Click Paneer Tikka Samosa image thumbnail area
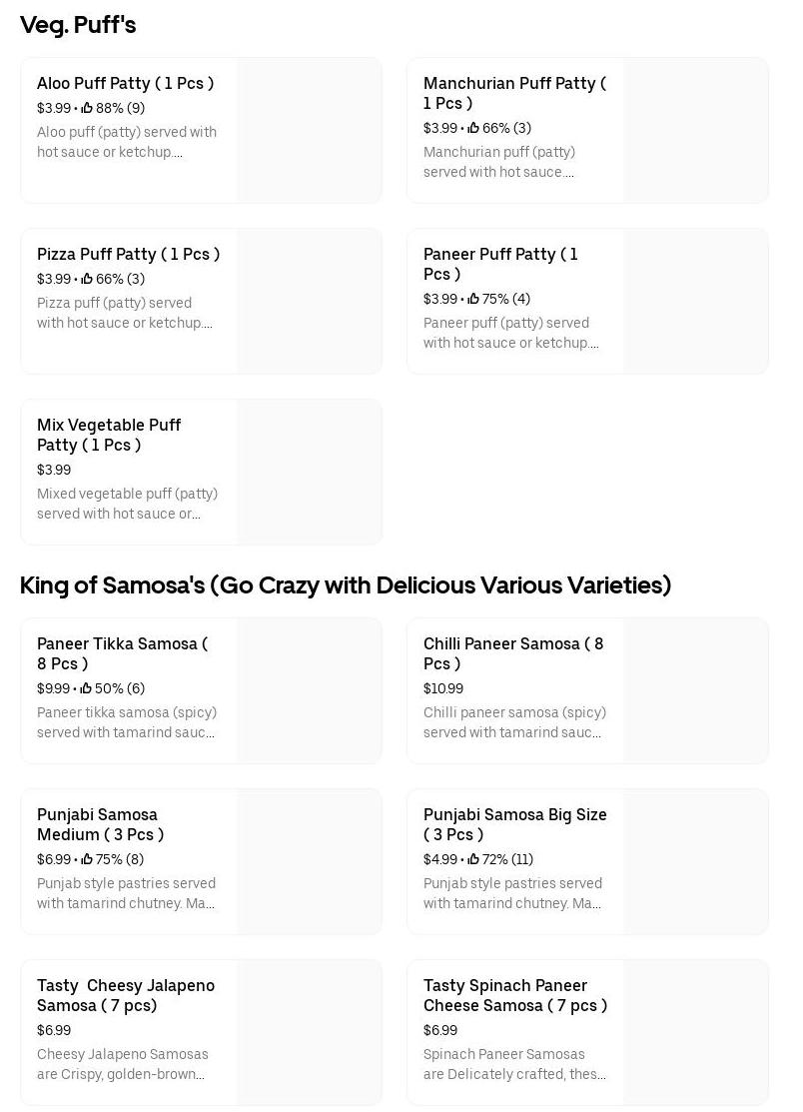Viewport: 803px width, 1112px height. 309,691
